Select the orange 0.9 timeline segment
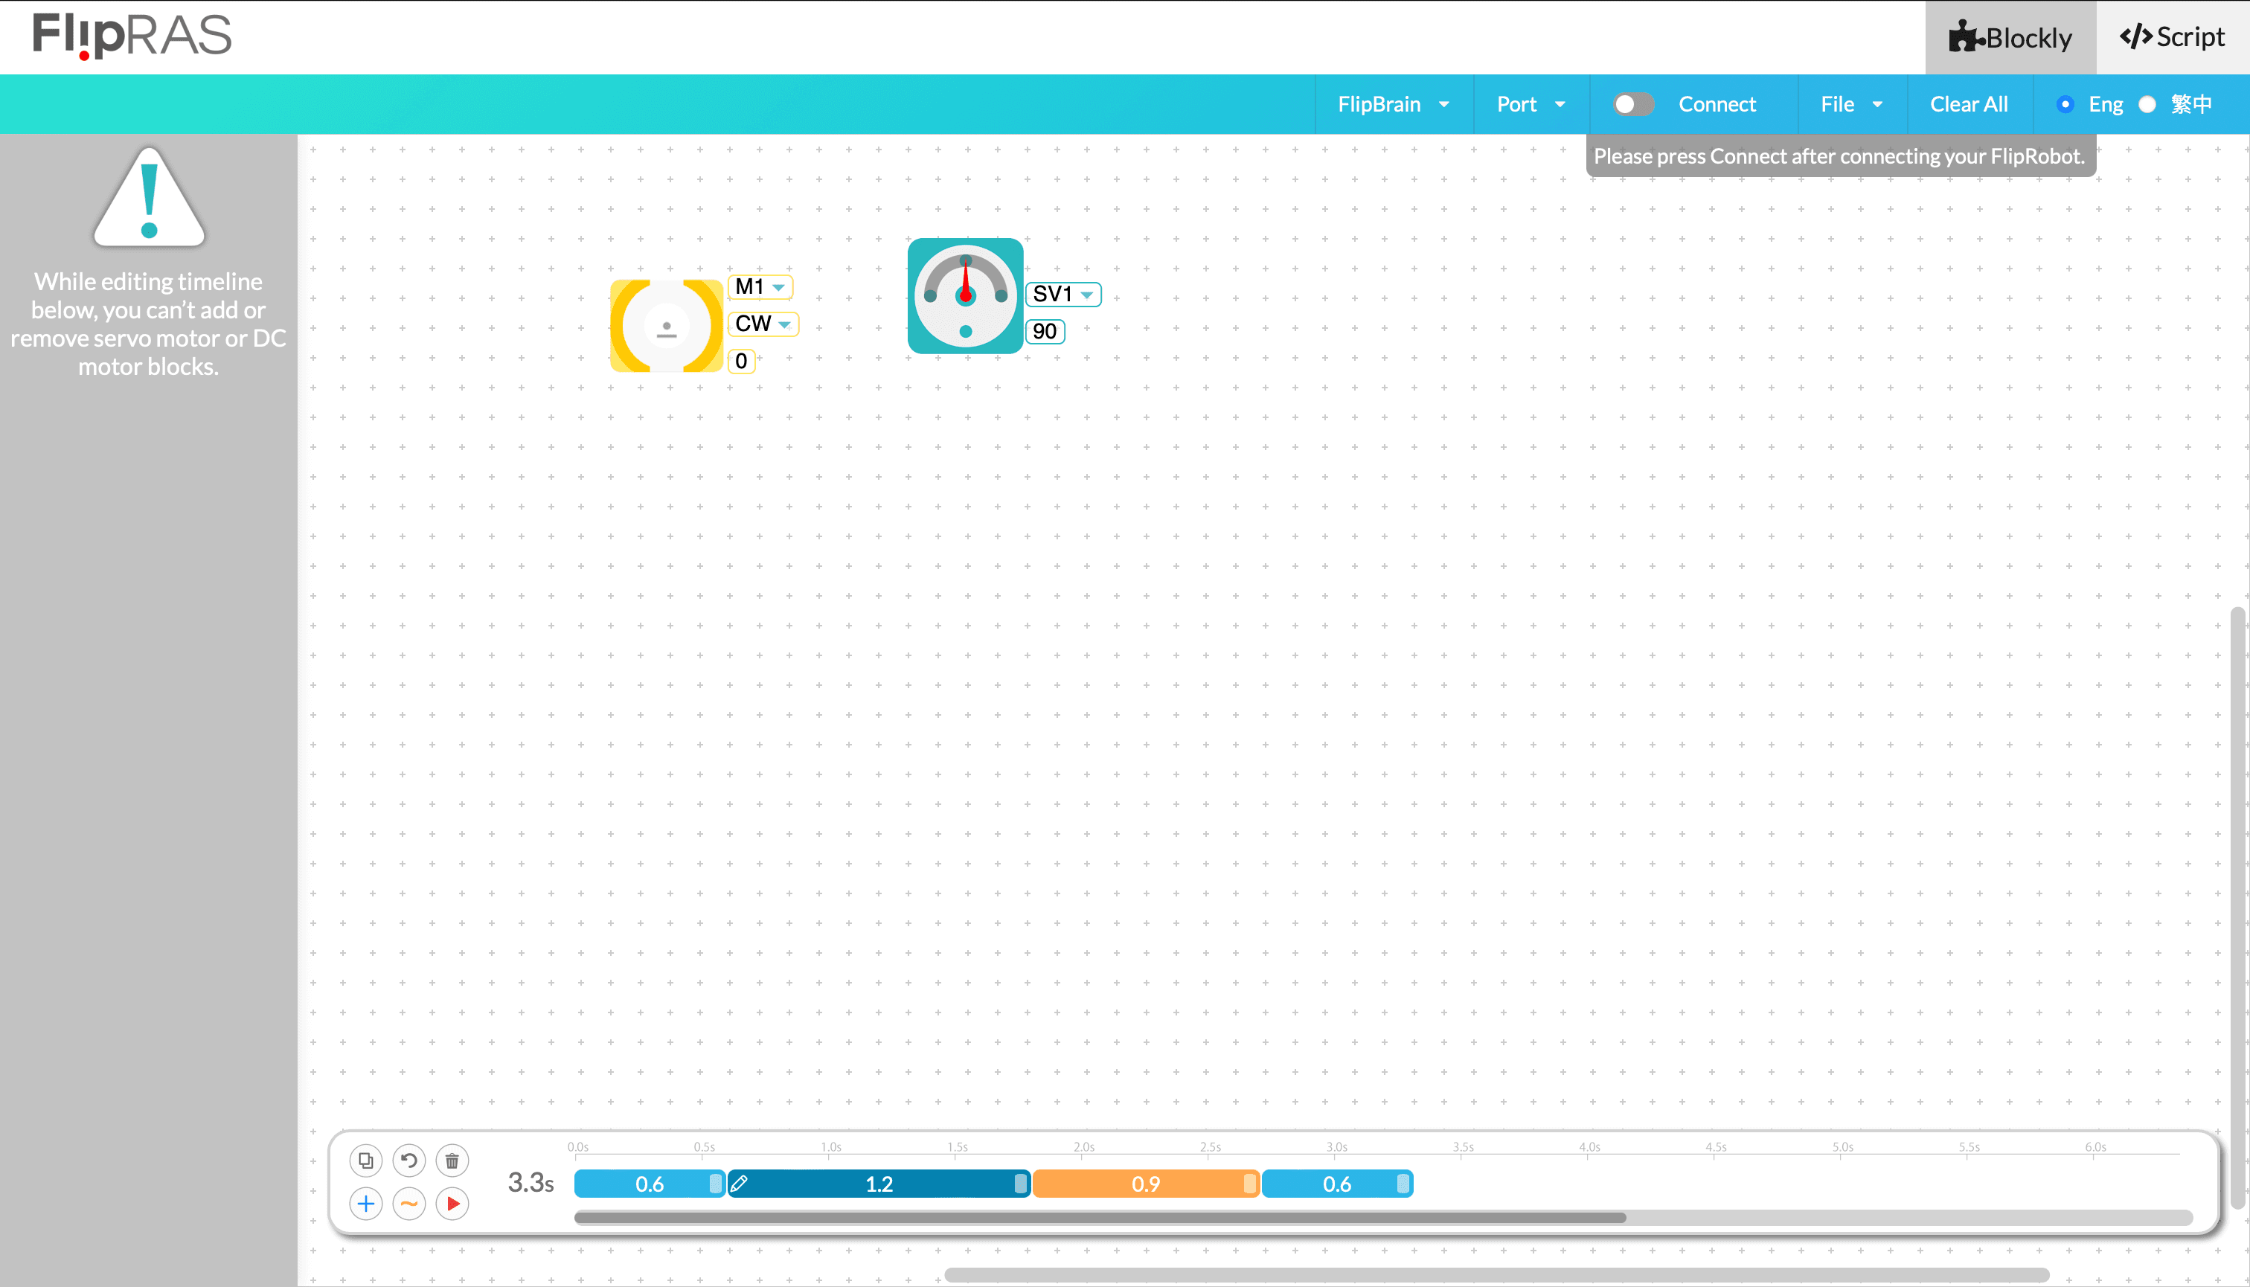 pyautogui.click(x=1146, y=1184)
